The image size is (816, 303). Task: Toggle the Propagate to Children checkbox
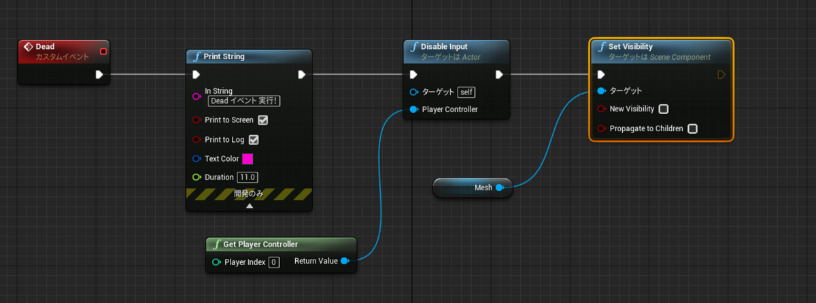click(692, 128)
